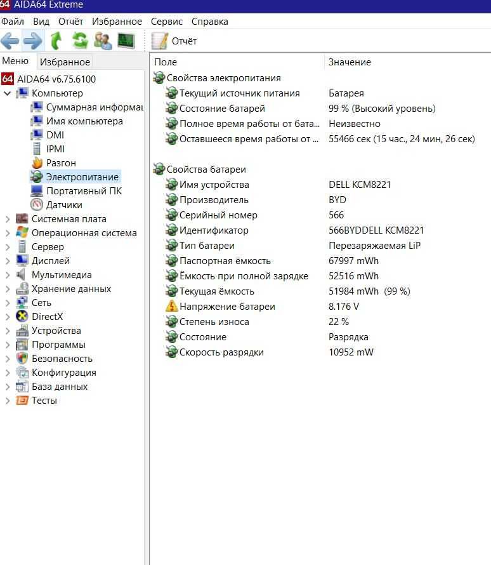Screen dimensions: 491x565
Task: Expand the Дисплей tree node
Action: click(x=8, y=260)
